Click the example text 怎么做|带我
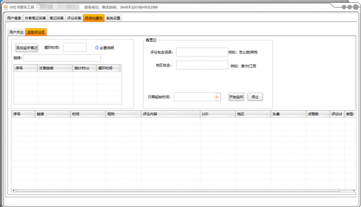 tap(248, 52)
